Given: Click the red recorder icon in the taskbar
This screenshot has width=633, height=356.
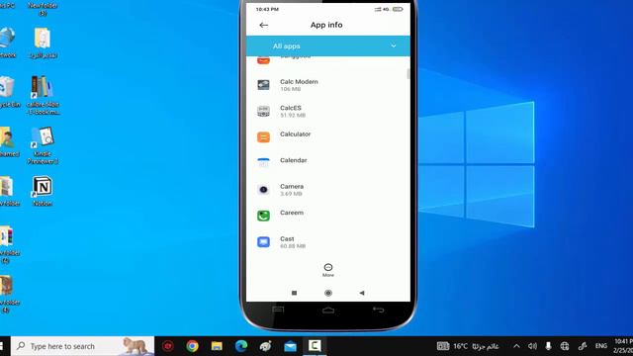Looking at the screenshot, I should coord(168,346).
